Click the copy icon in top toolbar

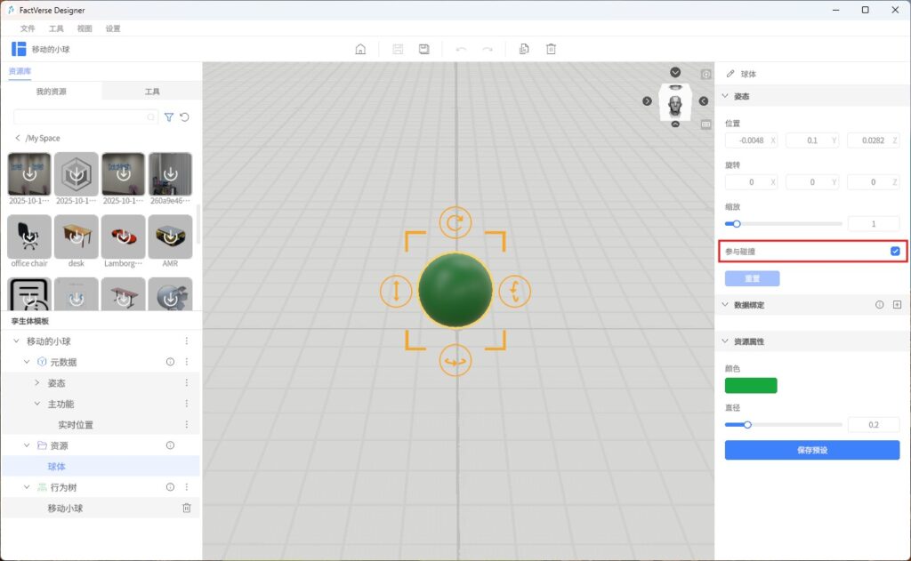(524, 49)
